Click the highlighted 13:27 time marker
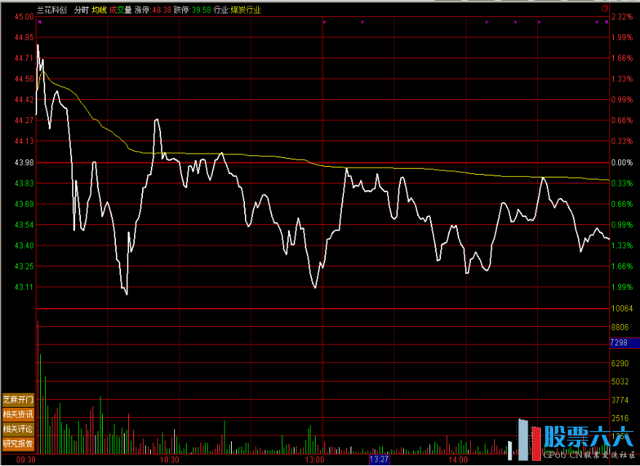Screen dimensions: 640x466 click(379, 460)
